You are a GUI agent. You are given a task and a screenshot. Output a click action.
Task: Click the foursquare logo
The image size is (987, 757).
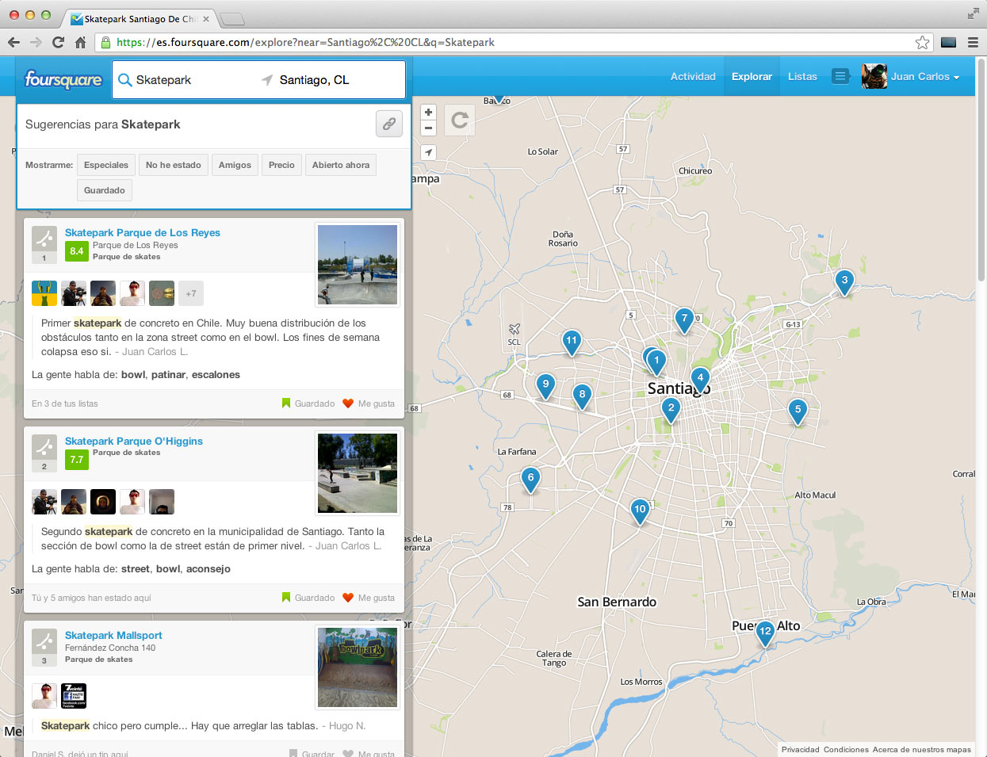[63, 79]
